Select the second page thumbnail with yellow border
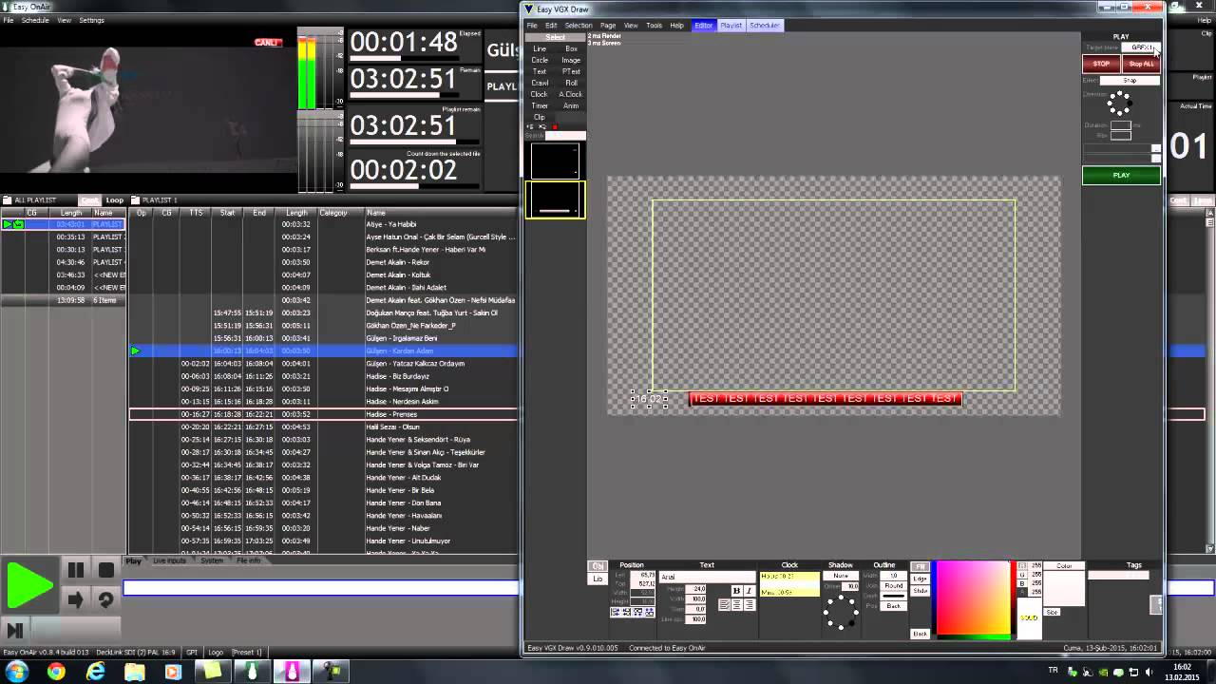Viewport: 1216px width, 684px height. point(556,199)
